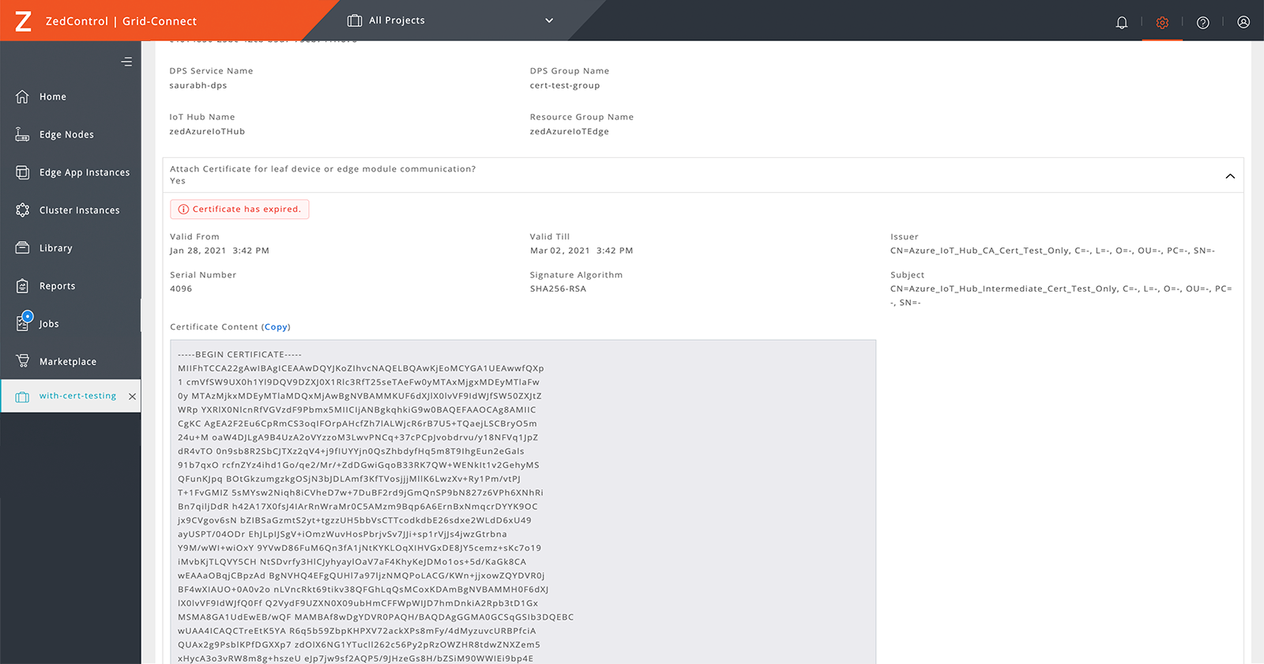This screenshot has width=1264, height=664.
Task: Click inside the certificate content box
Action: pos(523,502)
